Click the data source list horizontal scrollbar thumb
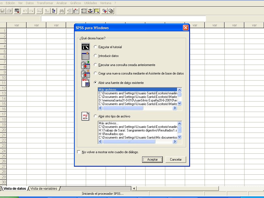264x198 pixels. tap(123, 108)
